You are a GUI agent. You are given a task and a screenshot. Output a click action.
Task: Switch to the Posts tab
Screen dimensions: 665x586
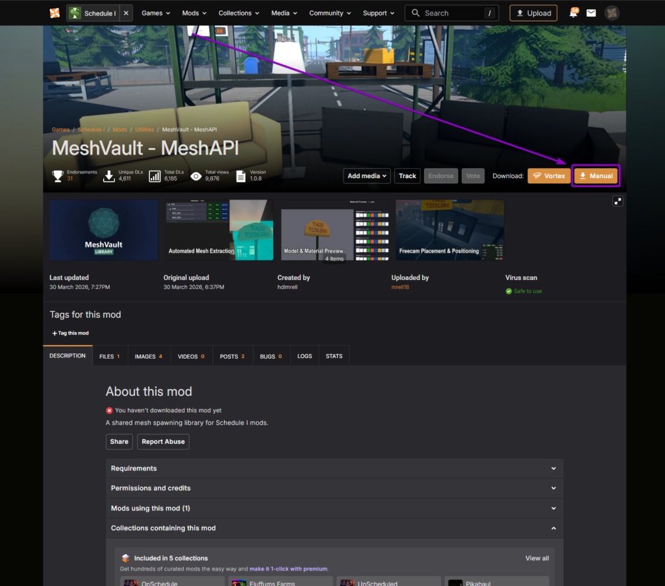[x=232, y=356]
